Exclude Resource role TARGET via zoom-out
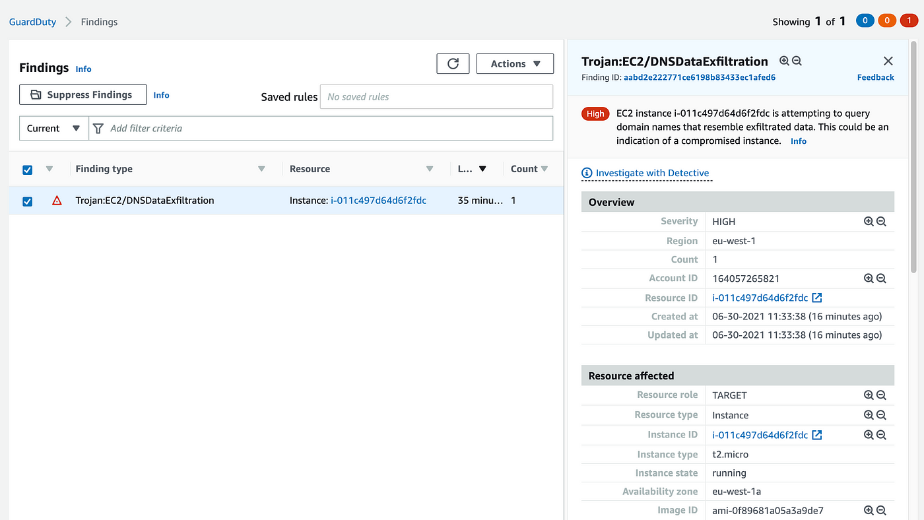Screen dimensions: 924x520 [x=881, y=395]
